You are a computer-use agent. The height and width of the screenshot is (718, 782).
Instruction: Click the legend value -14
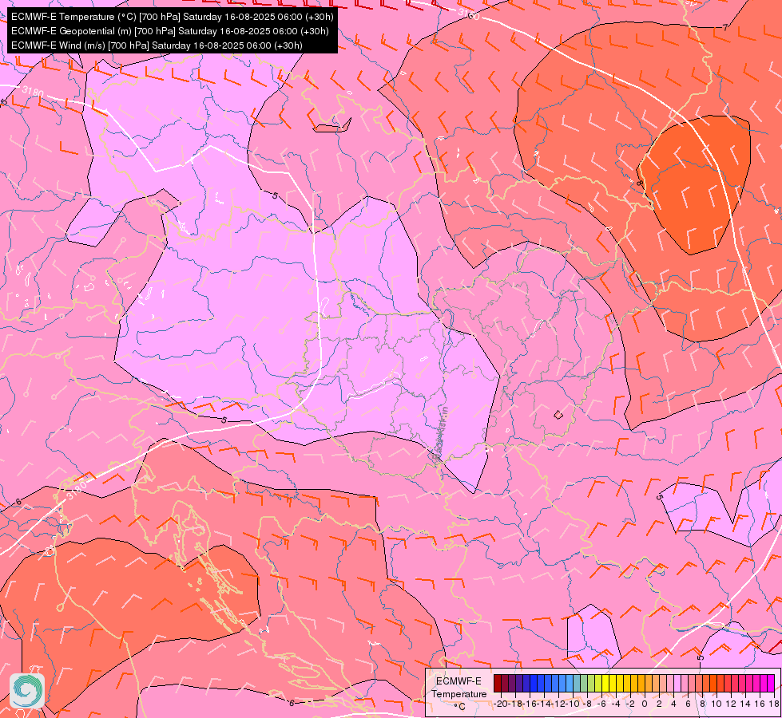[x=544, y=704]
